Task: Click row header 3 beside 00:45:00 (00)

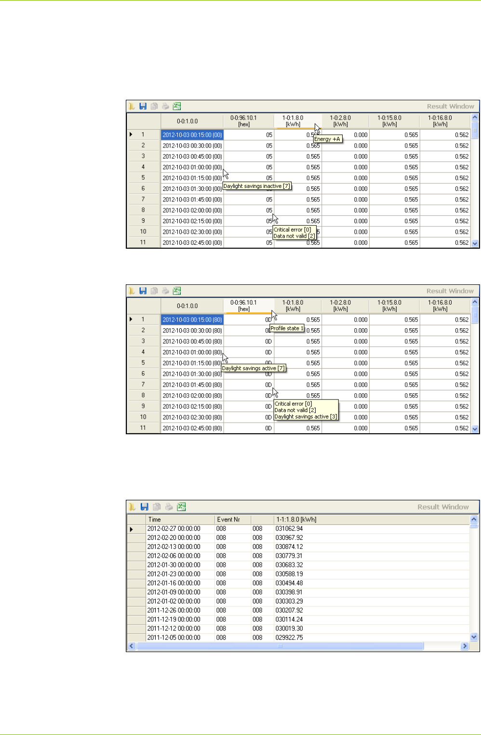Action: [x=143, y=156]
